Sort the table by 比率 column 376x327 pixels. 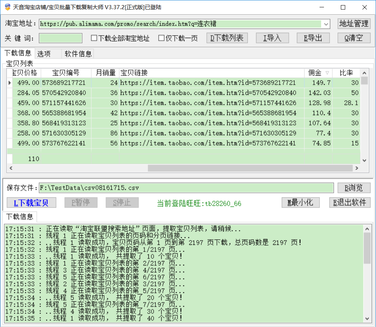click(x=346, y=73)
